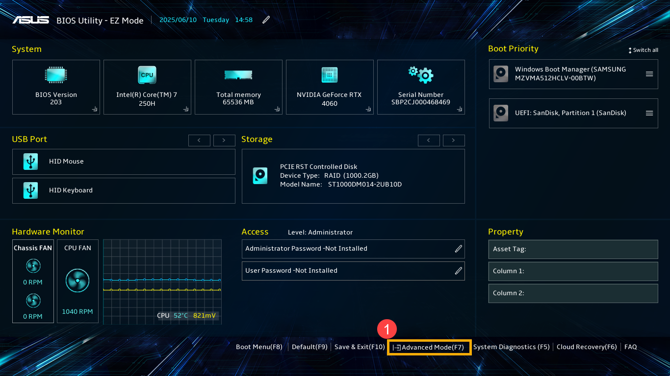Click the 821mV voltage value
Screen dimensions: 670x376
coord(205,316)
